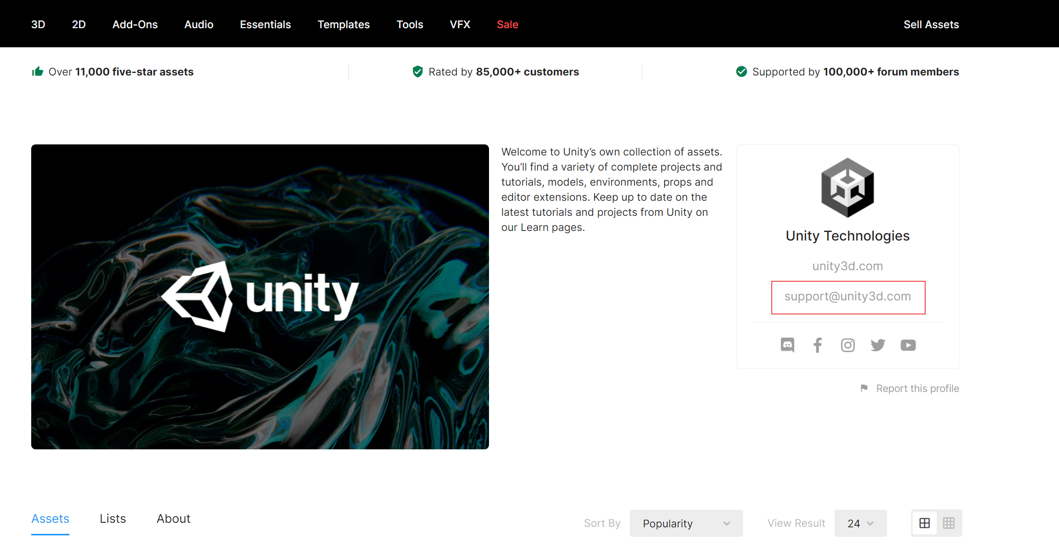This screenshot has width=1059, height=555.
Task: Open the Sort By Popularity dropdown
Action: [x=686, y=523]
